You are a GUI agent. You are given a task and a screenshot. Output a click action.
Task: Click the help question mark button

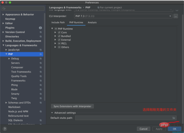point(5,129)
